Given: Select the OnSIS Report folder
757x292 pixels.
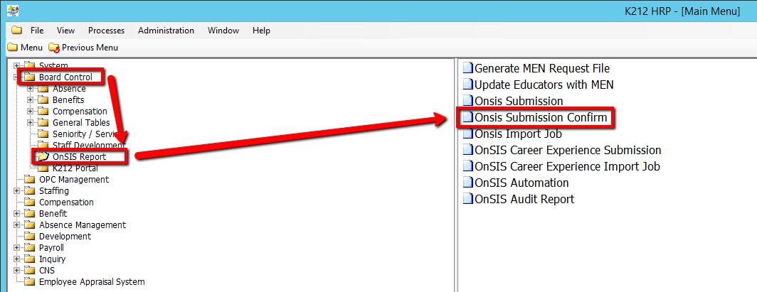Looking at the screenshot, I should click(x=79, y=157).
